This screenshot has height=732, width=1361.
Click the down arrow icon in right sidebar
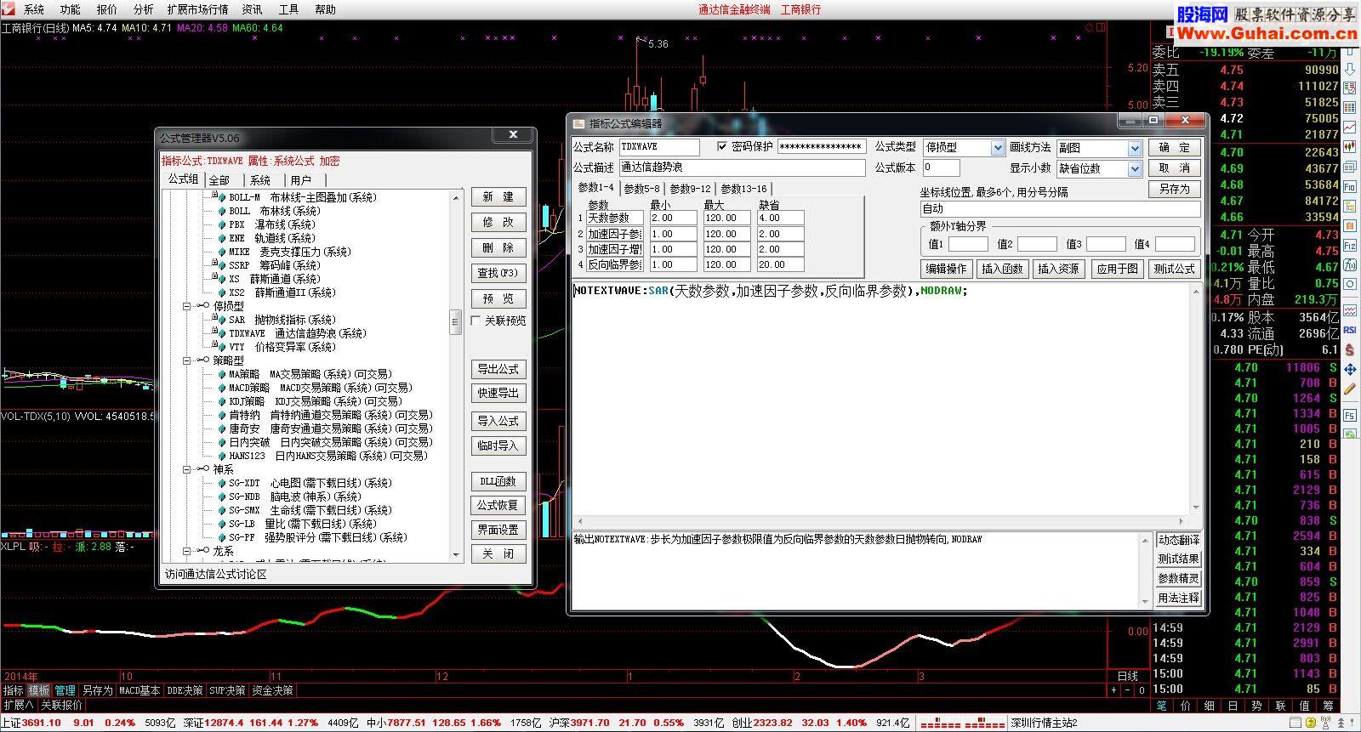pos(1350,69)
